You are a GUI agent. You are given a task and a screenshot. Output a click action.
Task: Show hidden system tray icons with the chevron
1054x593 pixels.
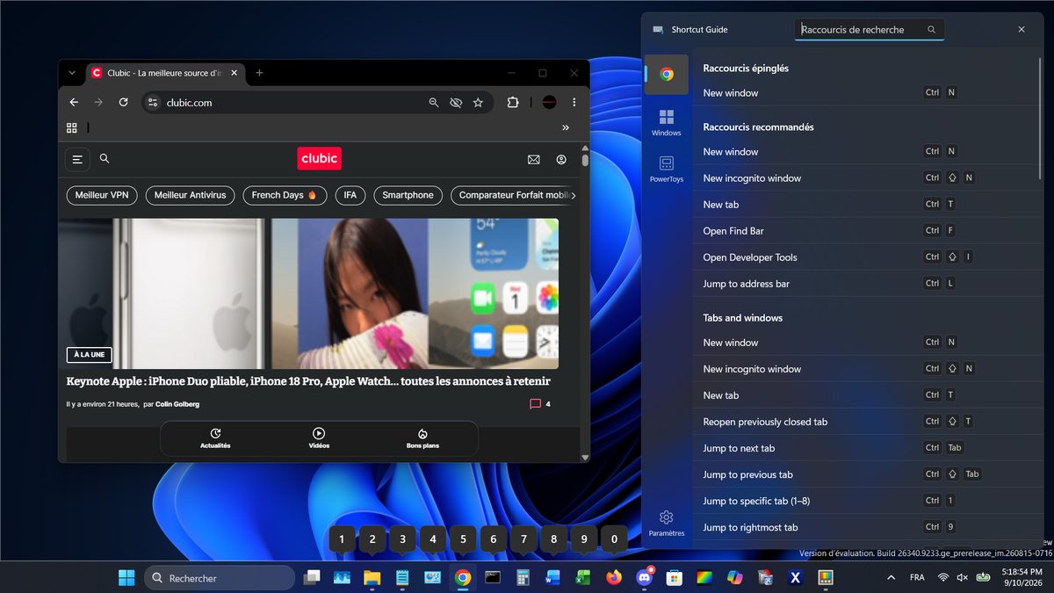point(892,578)
